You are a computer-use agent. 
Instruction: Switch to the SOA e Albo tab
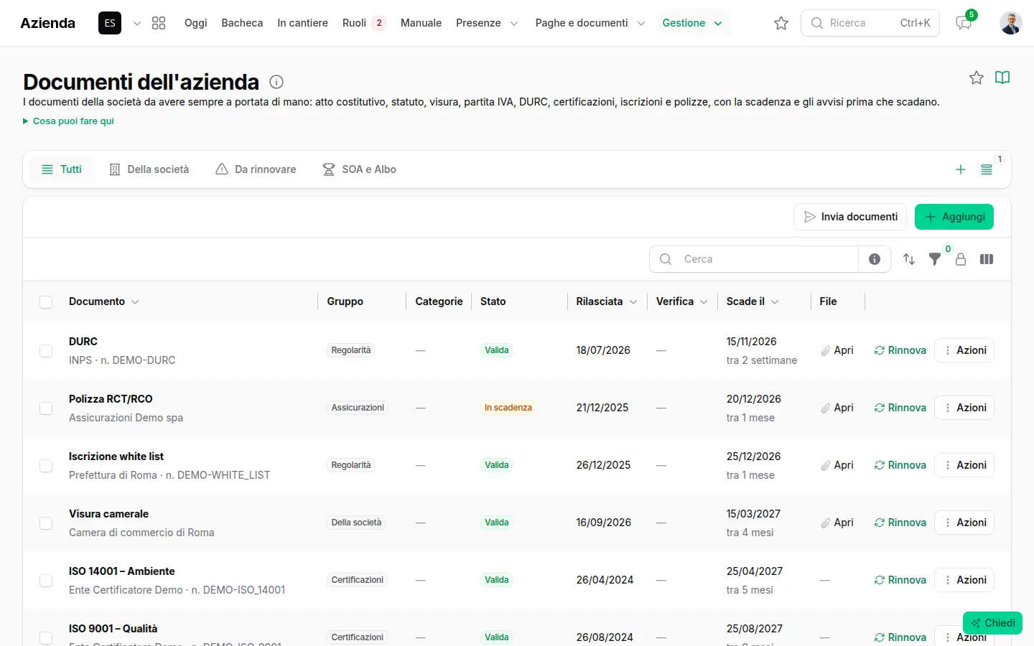coord(360,169)
